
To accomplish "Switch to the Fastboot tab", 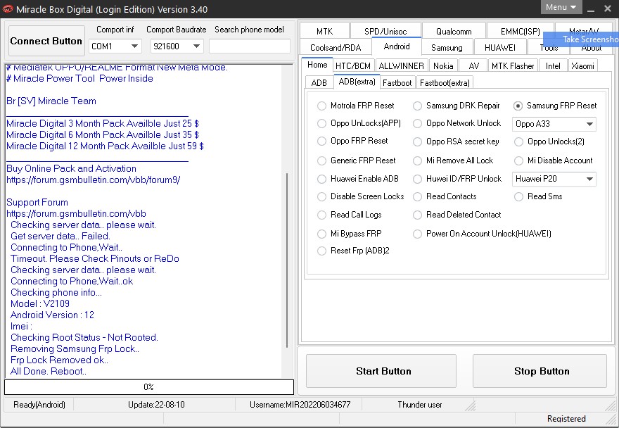I will click(x=397, y=82).
